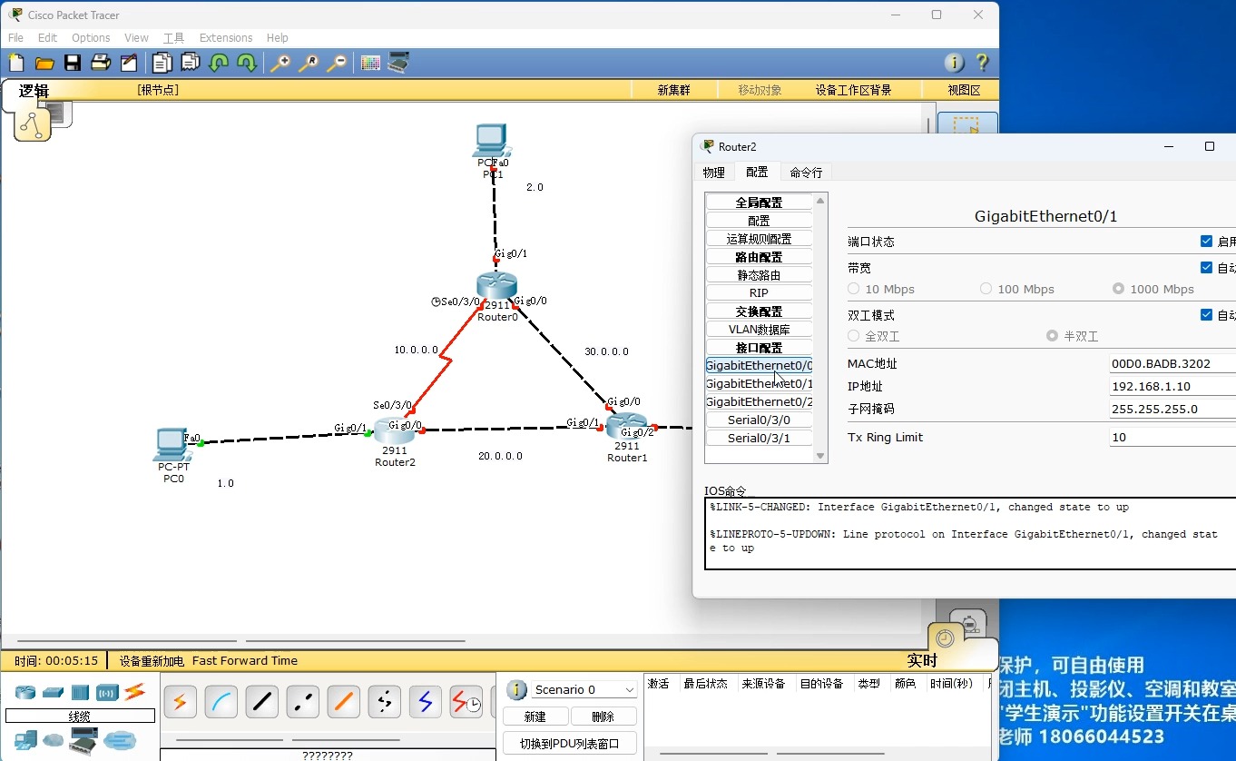Click 切换到PDU列表窗口 button
This screenshot has height=761, width=1236.
(570, 744)
